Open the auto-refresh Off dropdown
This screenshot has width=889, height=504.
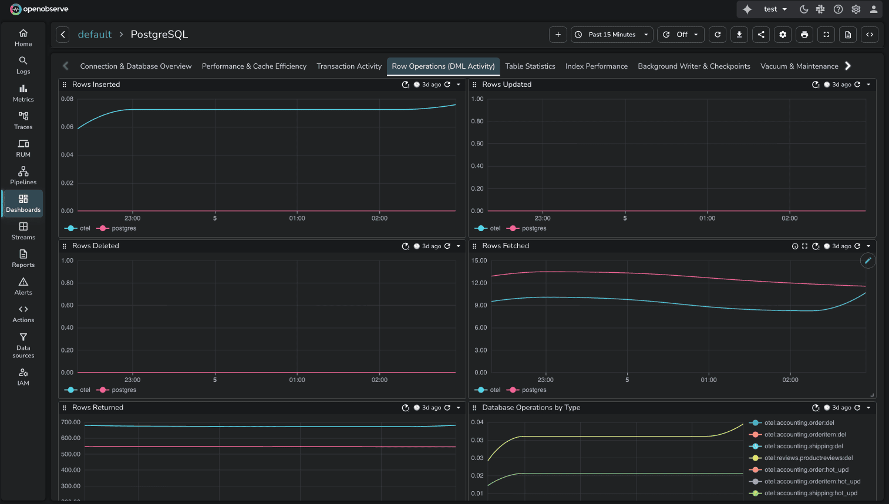[681, 35]
